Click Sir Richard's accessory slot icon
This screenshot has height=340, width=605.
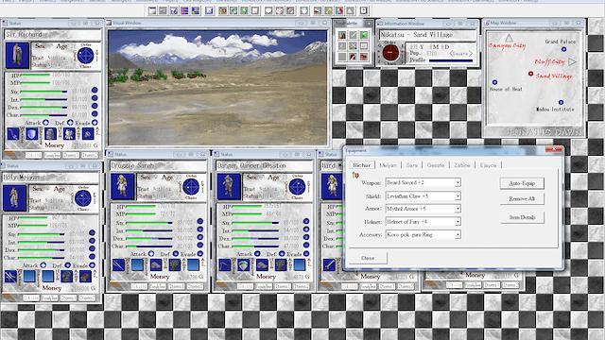click(88, 134)
